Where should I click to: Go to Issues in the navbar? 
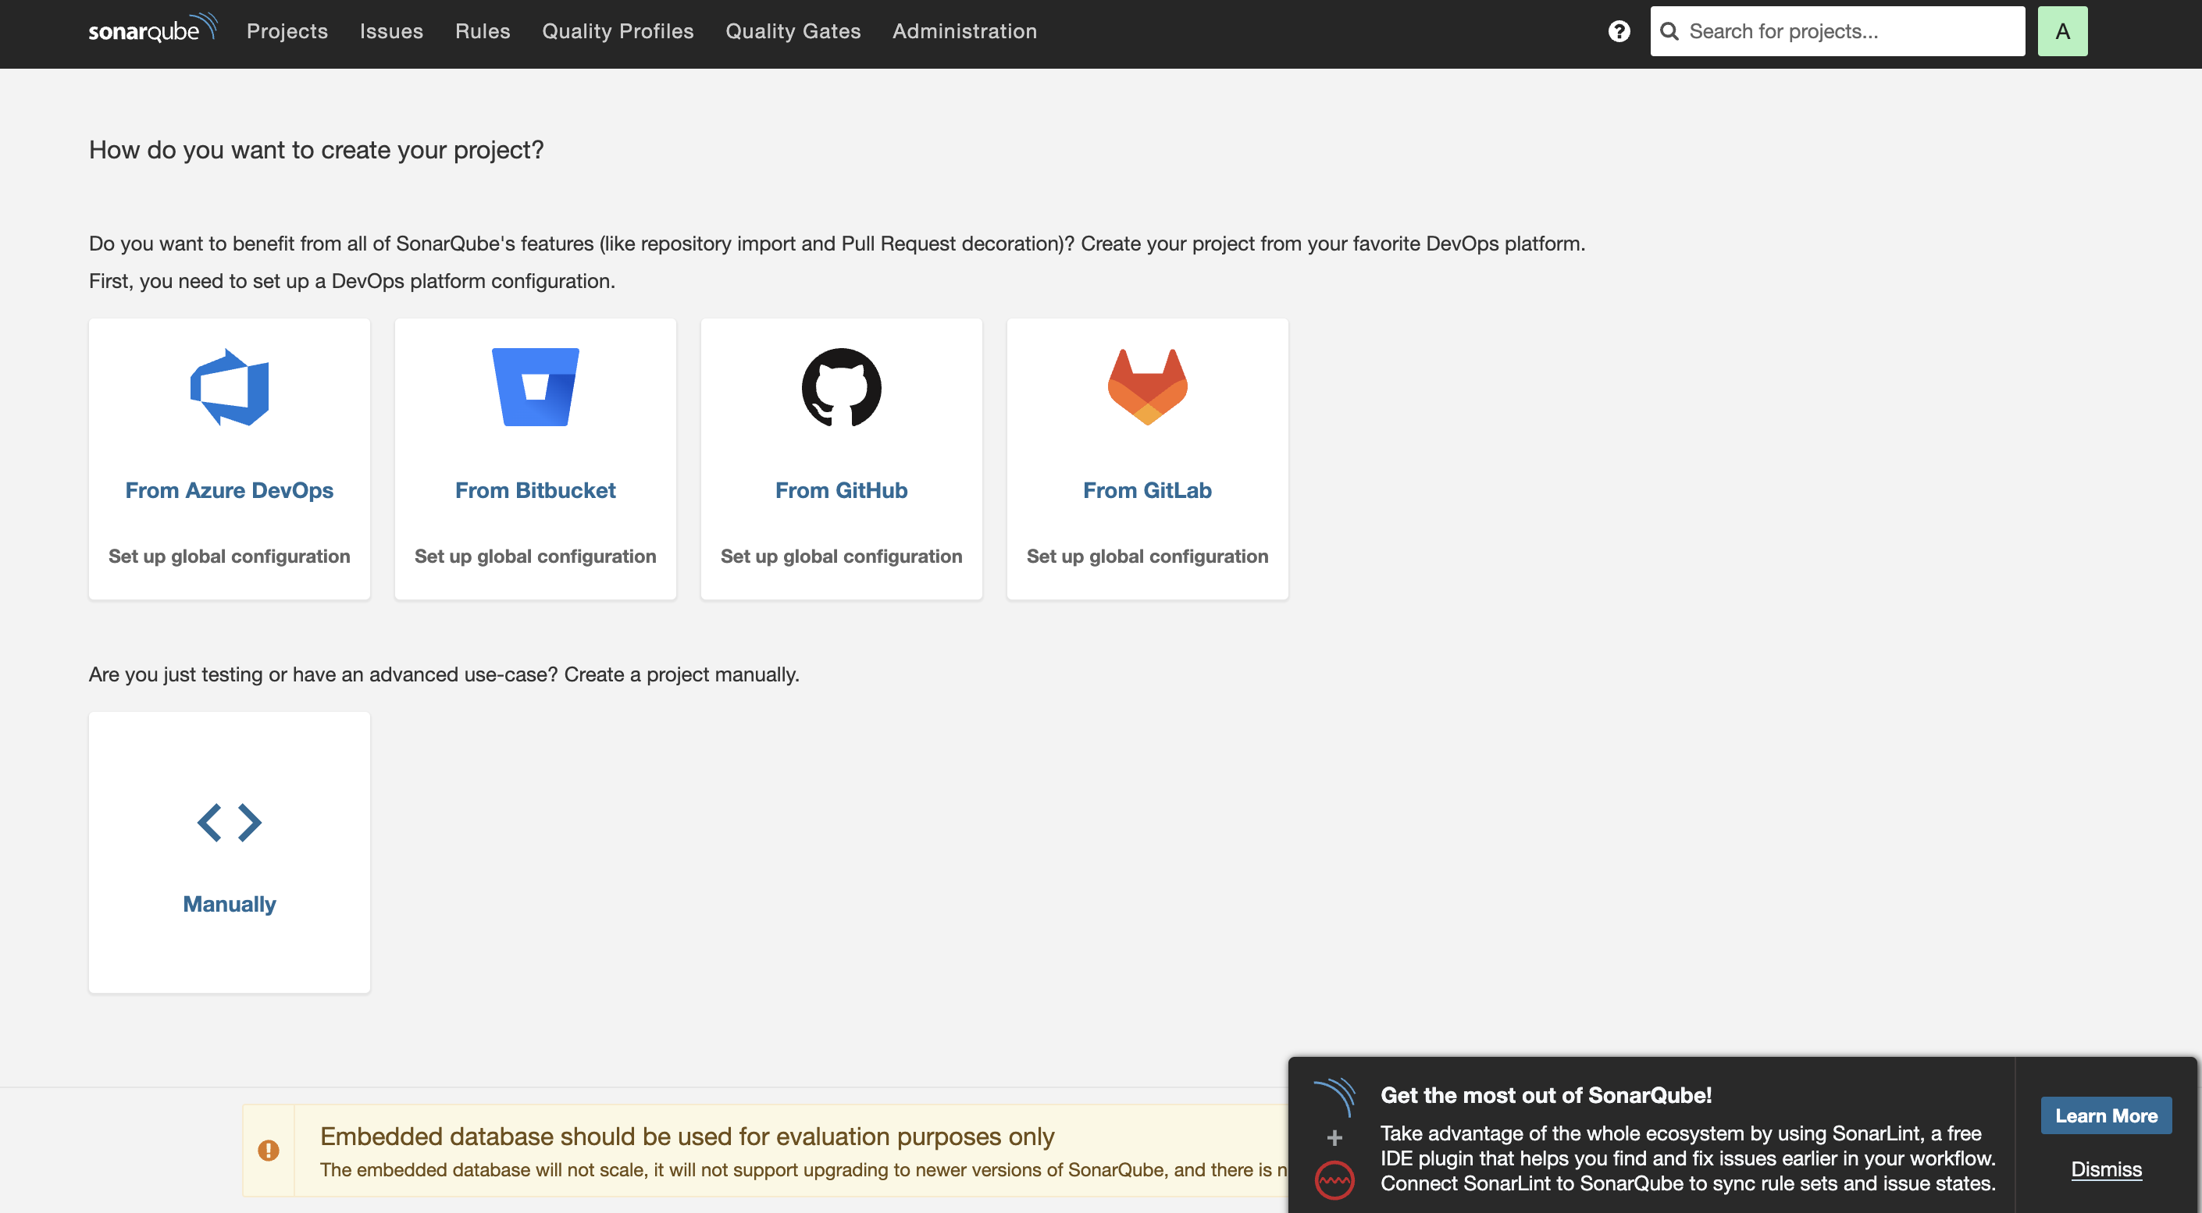coord(391,31)
